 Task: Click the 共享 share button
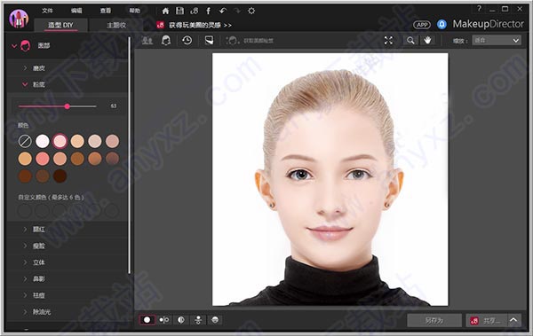[487, 320]
